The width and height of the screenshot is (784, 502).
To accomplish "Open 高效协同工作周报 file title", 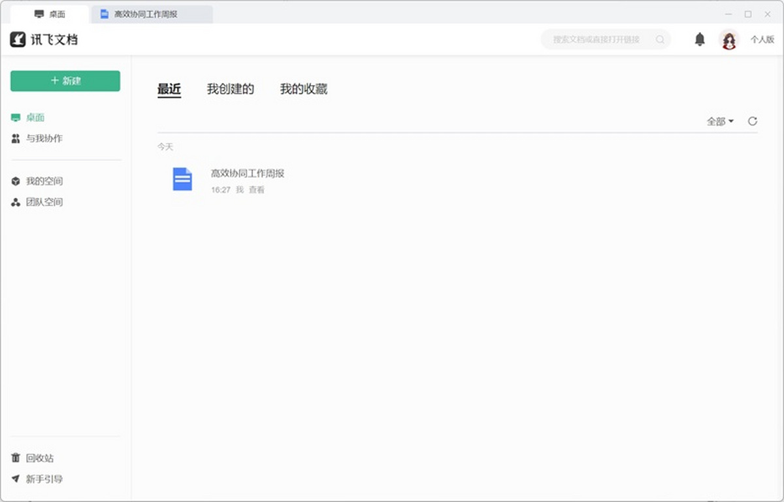I will tap(248, 173).
